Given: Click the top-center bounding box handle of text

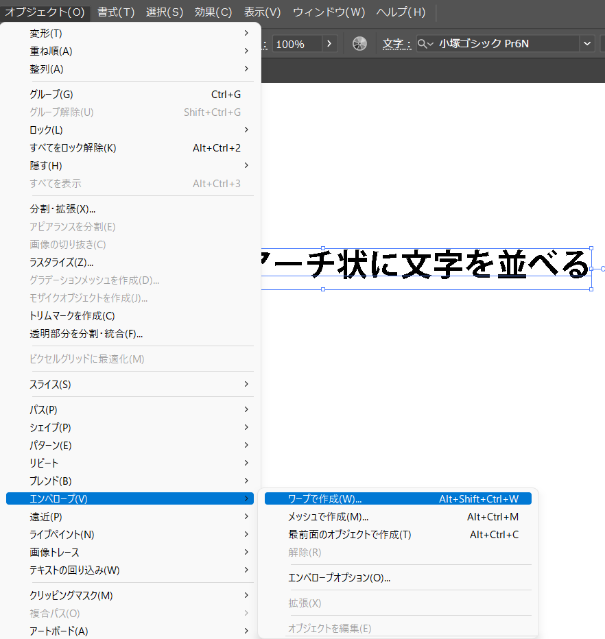Looking at the screenshot, I should [x=323, y=248].
